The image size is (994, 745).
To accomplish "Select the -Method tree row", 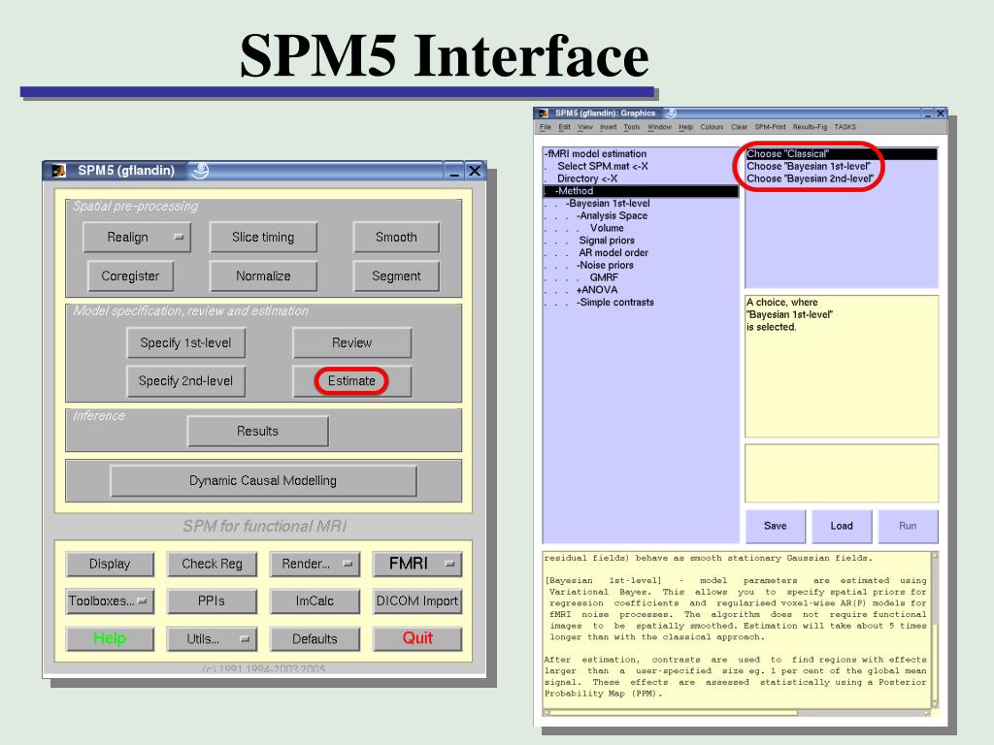I will point(641,191).
